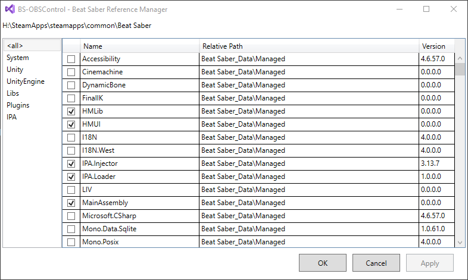Select the IPA.Injector name text

tap(100, 164)
